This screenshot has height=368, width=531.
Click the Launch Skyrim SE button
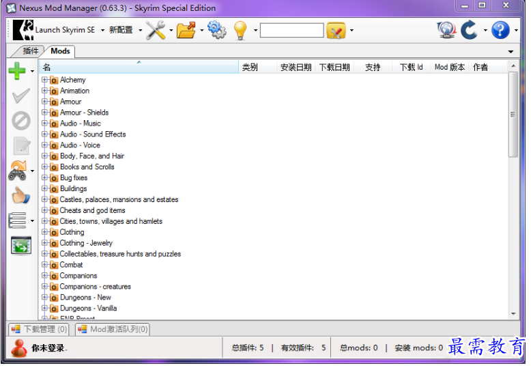[x=54, y=30]
